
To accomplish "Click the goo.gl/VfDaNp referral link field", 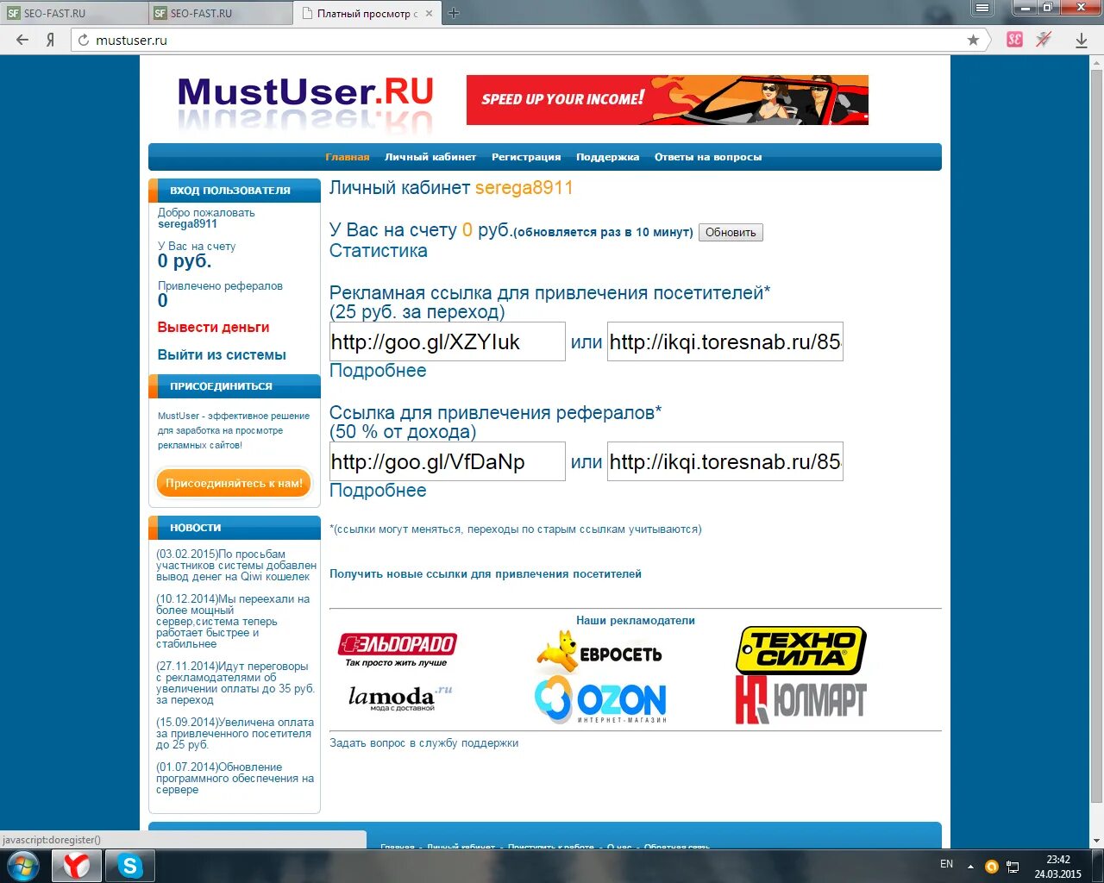I will point(448,461).
